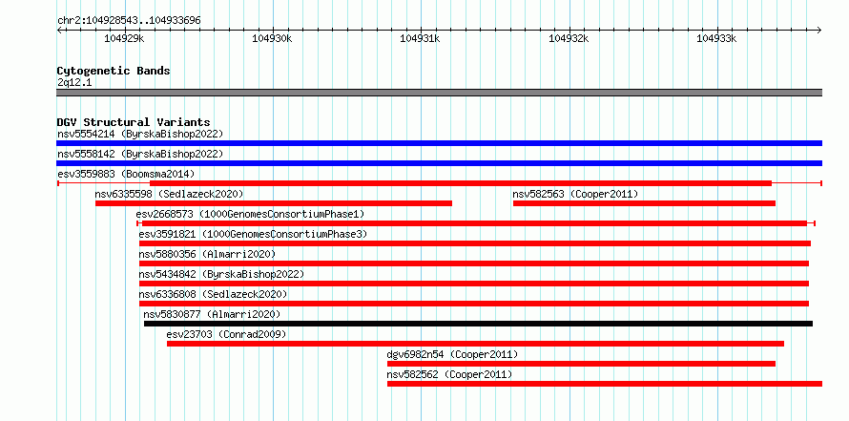Viewport: 849px width, 421px height.
Task: Click the DGV Structural Variants track title
Action: [134, 122]
